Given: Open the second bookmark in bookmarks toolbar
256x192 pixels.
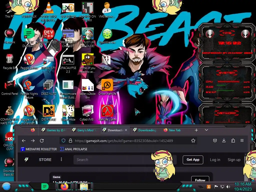Looking at the screenshot, I should (74, 149).
